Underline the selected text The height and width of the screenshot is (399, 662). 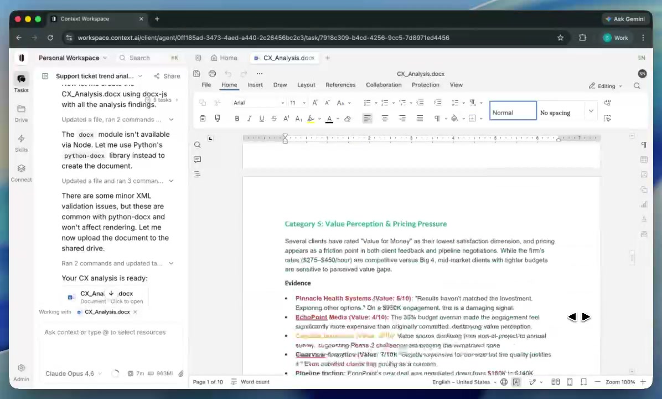(x=261, y=119)
